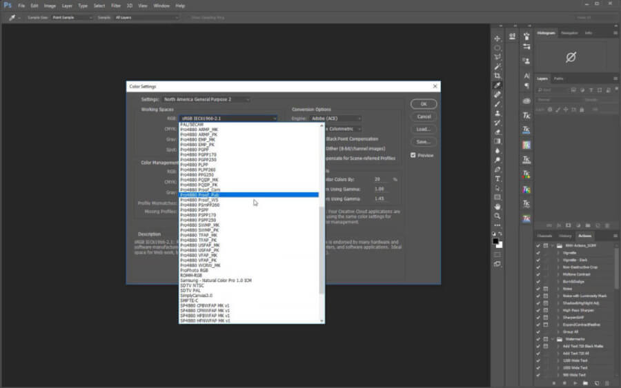Image resolution: width=621 pixels, height=388 pixels.
Task: Select the Crop tool
Action: click(x=497, y=76)
